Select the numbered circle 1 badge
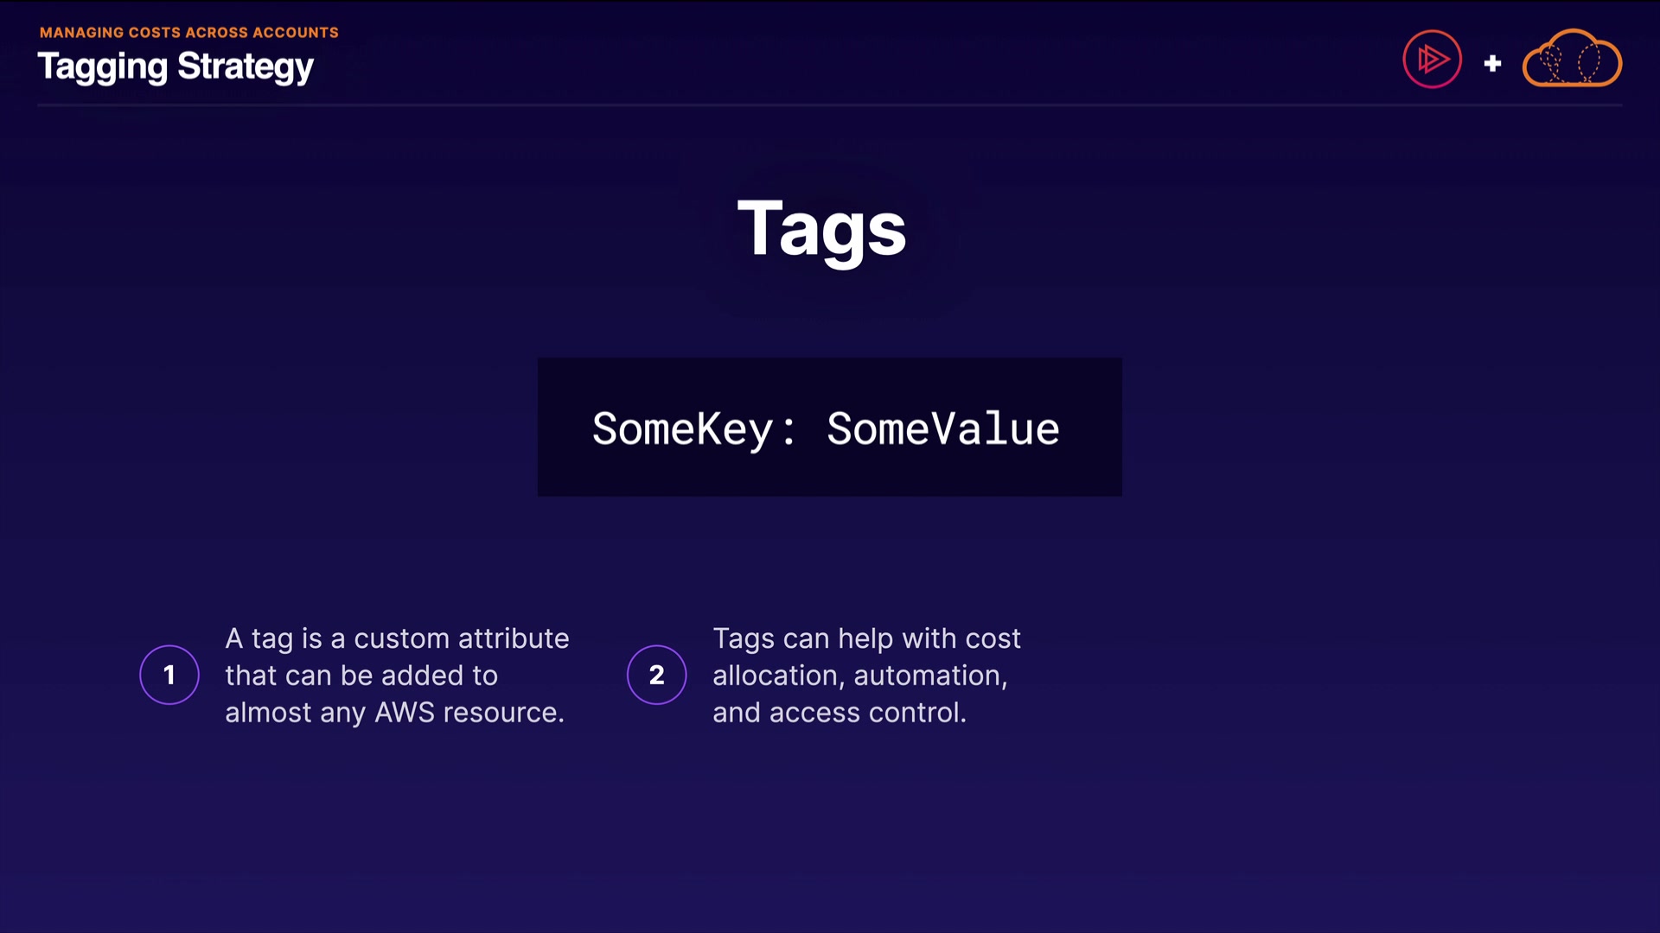1660x933 pixels. click(169, 675)
